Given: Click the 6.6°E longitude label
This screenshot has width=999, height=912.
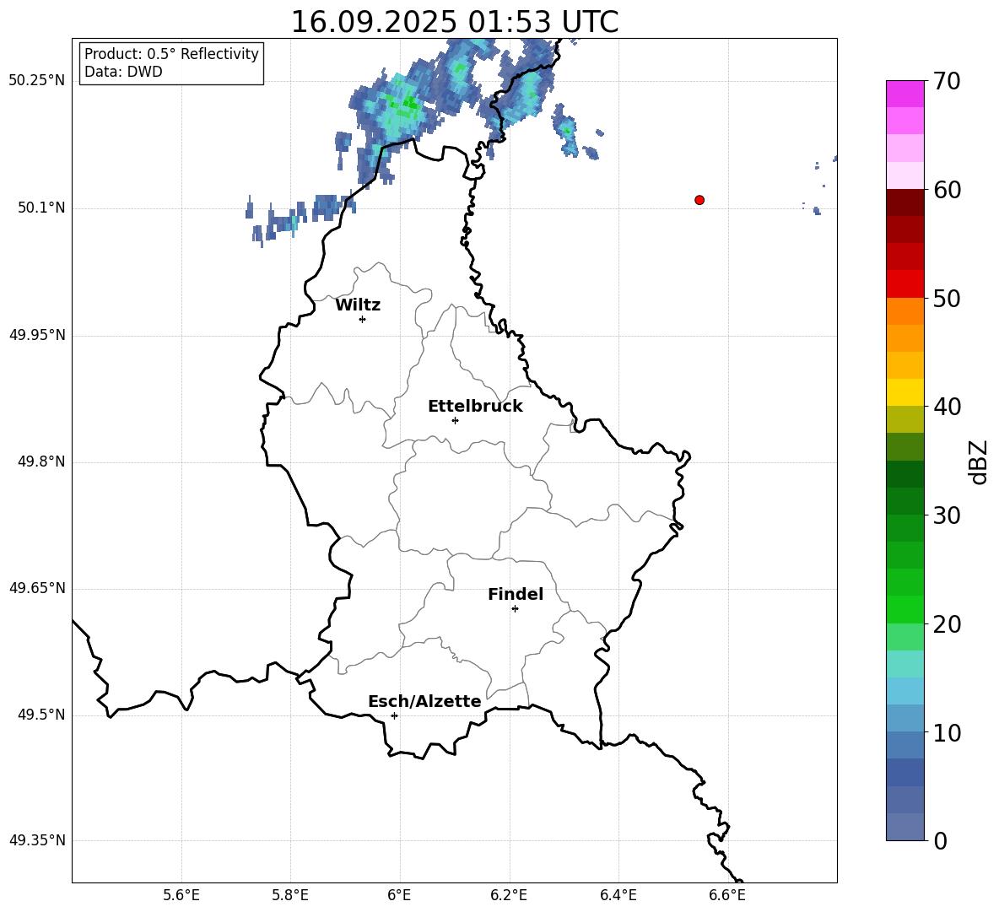Looking at the screenshot, I should click(727, 895).
